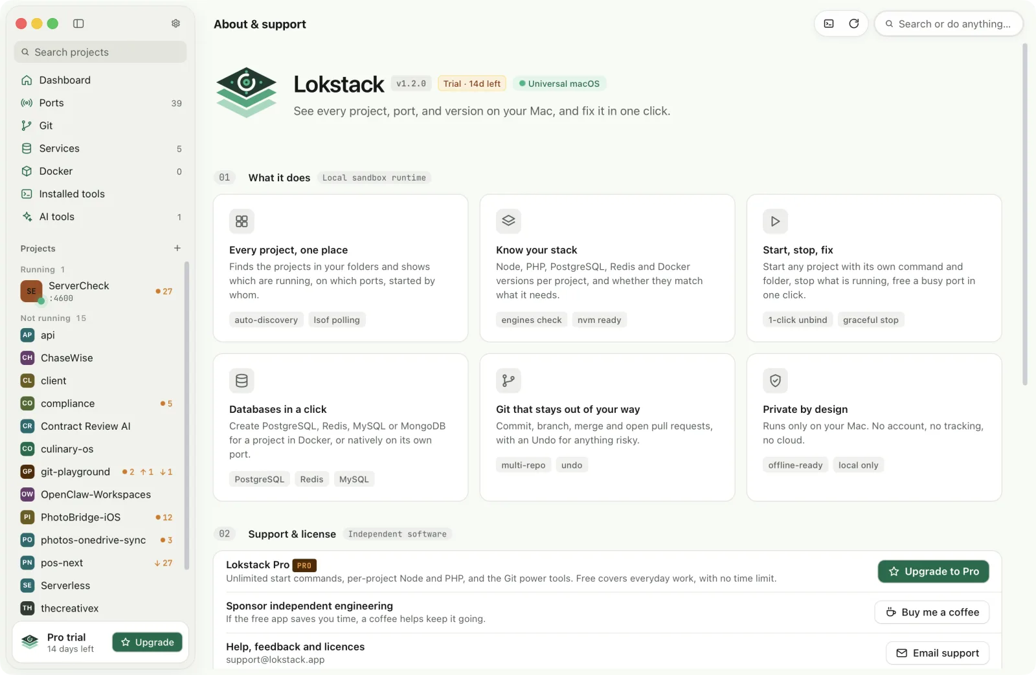Click the v1.2.0 version badge
The height and width of the screenshot is (675, 1036).
(411, 83)
